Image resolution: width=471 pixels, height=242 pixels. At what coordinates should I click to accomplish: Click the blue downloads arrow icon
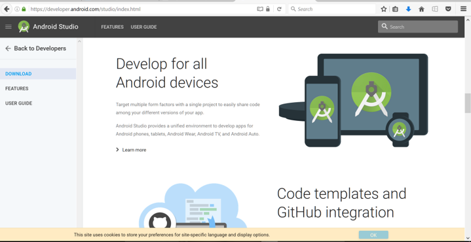(408, 9)
